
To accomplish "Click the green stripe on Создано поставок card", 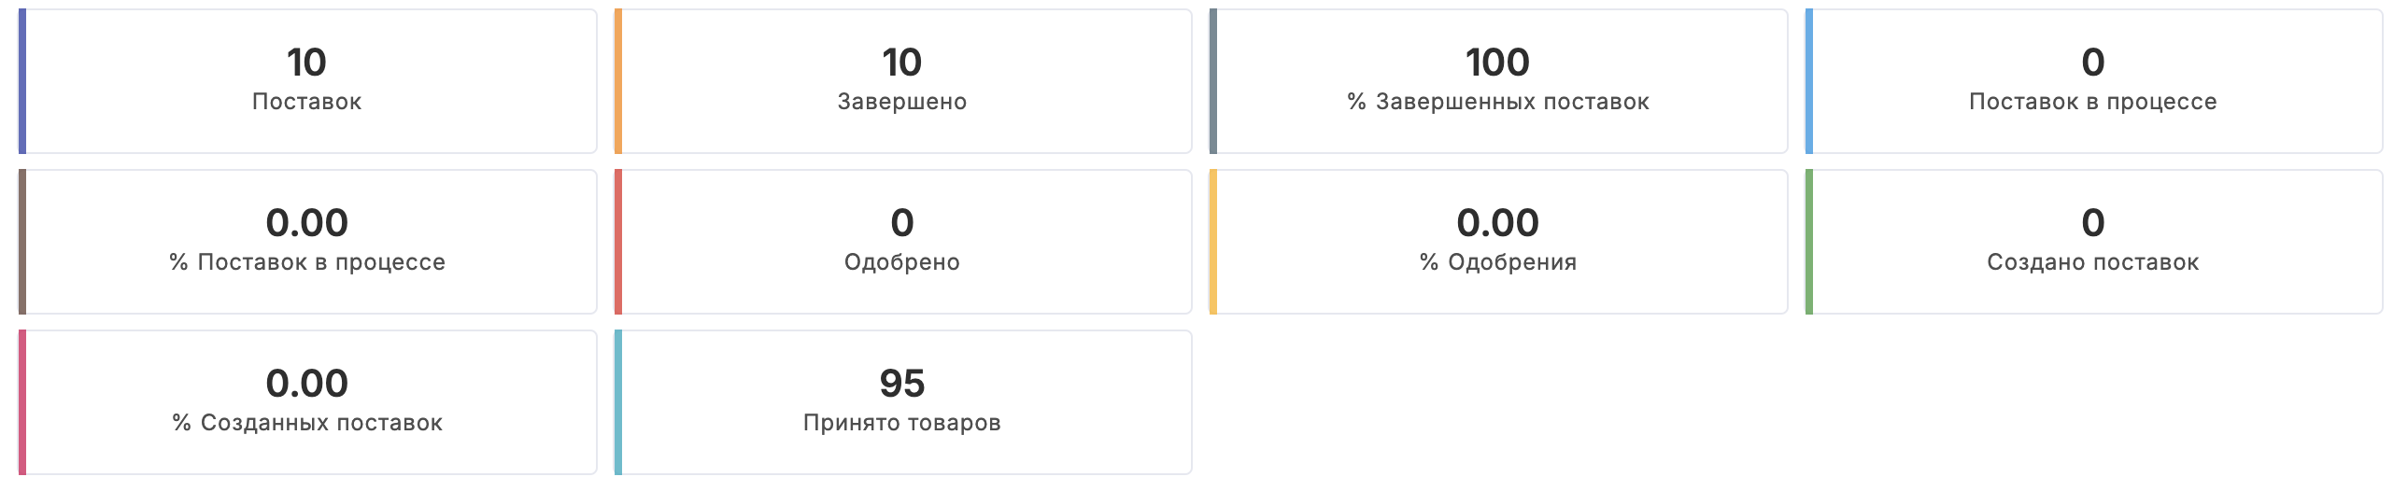I will (x=1809, y=242).
